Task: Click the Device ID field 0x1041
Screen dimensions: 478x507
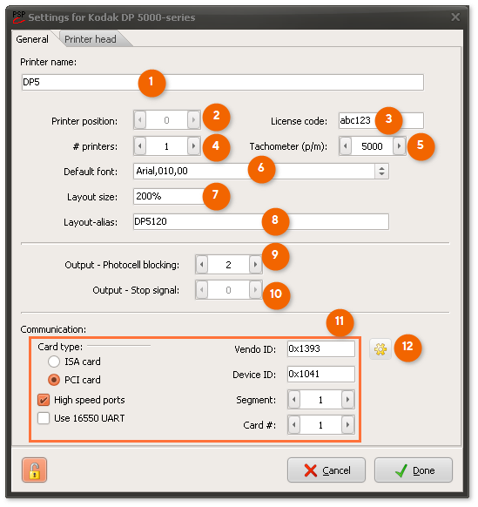Action: (321, 374)
